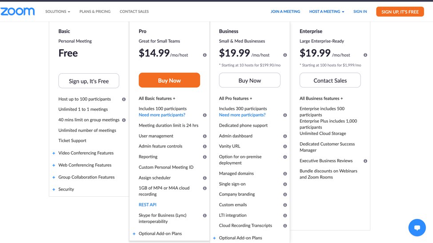
Task: Click Basic plan Sign up, It's Free button
Action: point(88,81)
